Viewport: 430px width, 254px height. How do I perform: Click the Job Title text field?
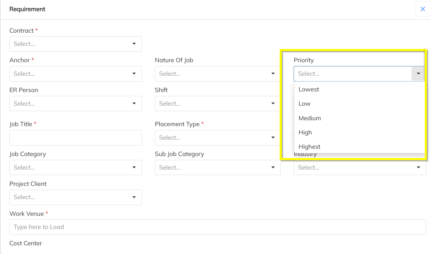point(75,138)
